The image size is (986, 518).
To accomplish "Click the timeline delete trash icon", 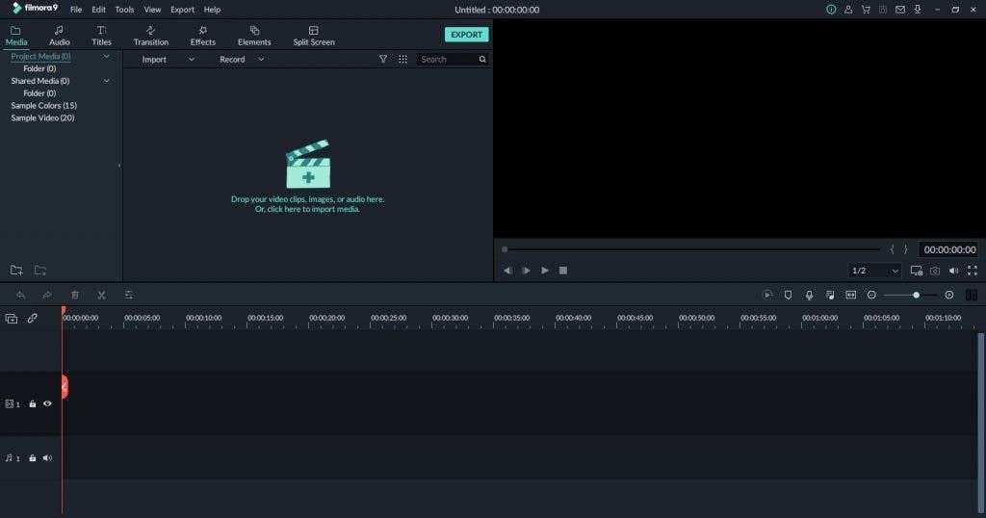I will (75, 295).
